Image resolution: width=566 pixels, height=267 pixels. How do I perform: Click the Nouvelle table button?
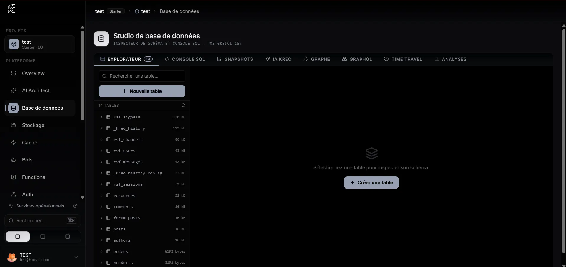pos(142,91)
